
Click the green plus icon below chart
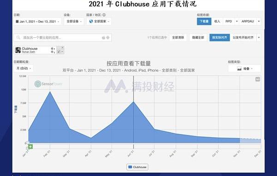click(x=30, y=147)
